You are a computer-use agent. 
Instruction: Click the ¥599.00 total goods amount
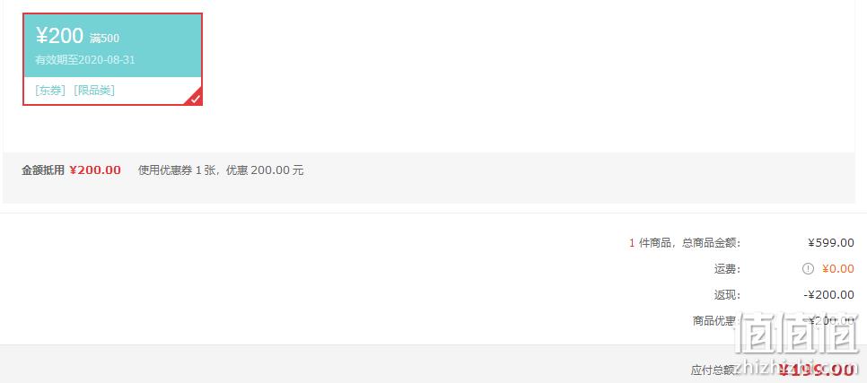(830, 242)
